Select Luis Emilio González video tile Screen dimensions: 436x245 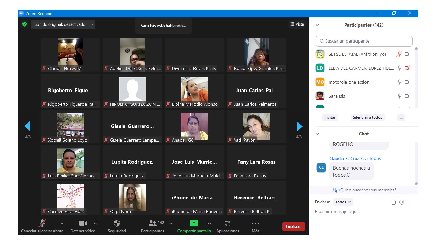(x=71, y=162)
